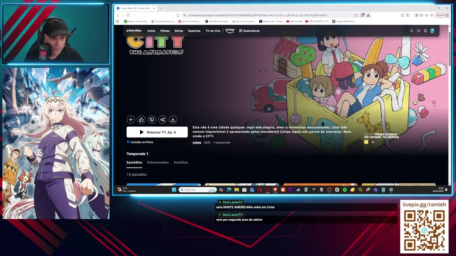456x256 pixels.
Task: Open the Superman/Batman bookmark
Action: tap(344, 21)
